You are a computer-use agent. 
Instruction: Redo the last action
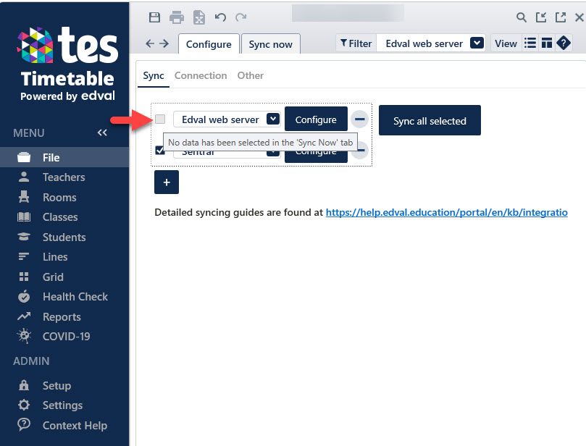[x=241, y=17]
